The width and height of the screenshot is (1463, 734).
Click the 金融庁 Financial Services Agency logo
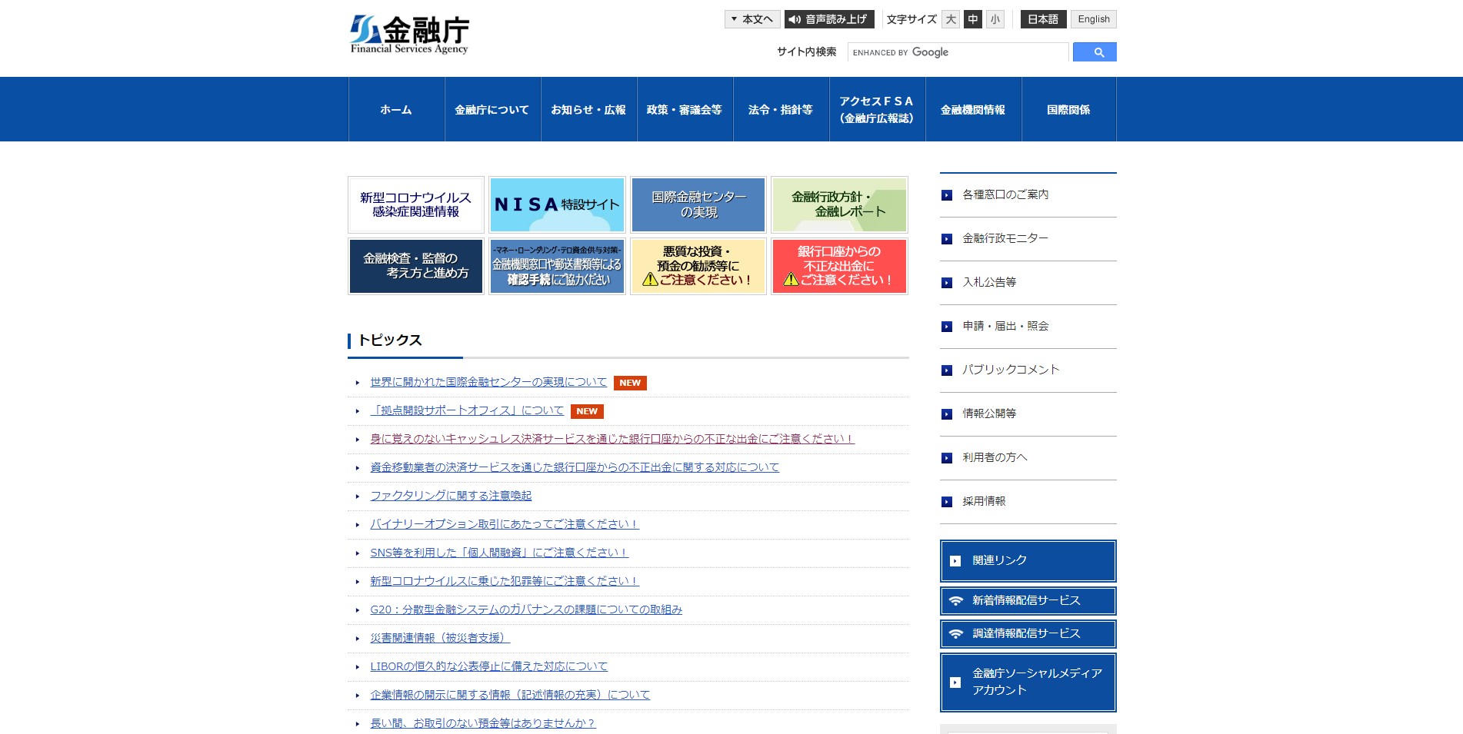409,35
